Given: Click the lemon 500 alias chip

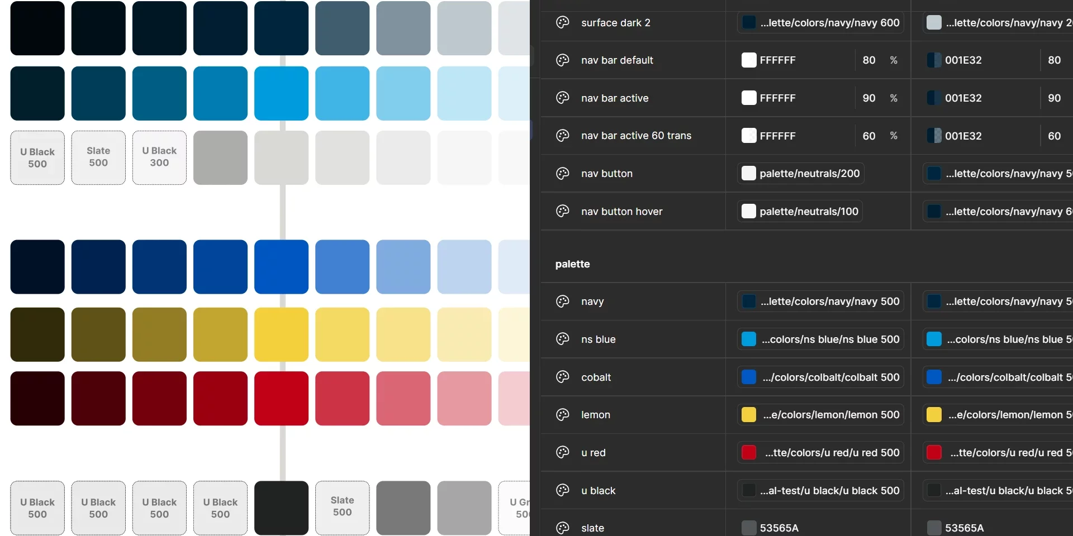Looking at the screenshot, I should pyautogui.click(x=820, y=414).
